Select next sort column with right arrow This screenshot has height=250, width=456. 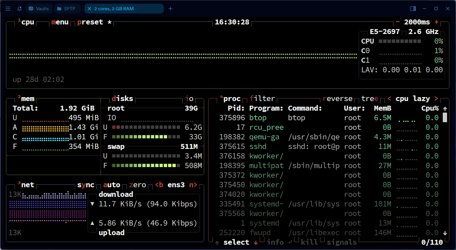pyautogui.click(x=436, y=99)
